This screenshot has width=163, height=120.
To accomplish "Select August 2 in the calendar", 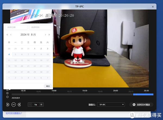I will pos(41,49).
